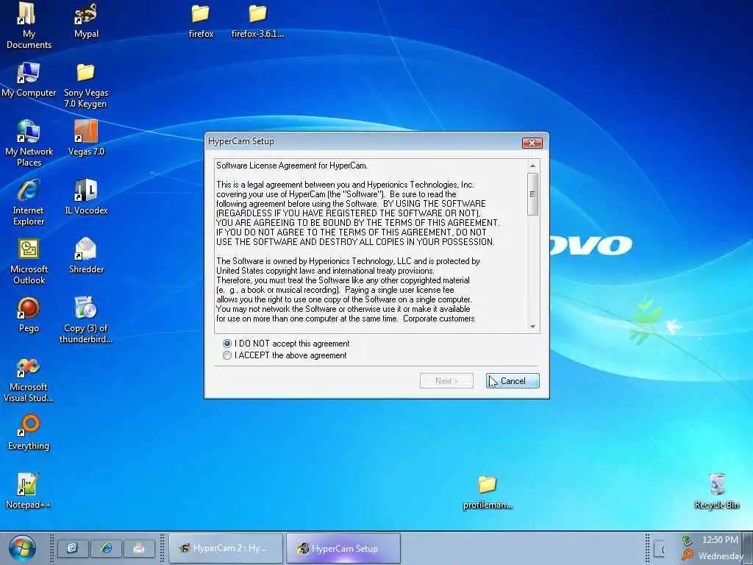
Task: Select the Internet Explorer desktop icon
Action: (29, 202)
